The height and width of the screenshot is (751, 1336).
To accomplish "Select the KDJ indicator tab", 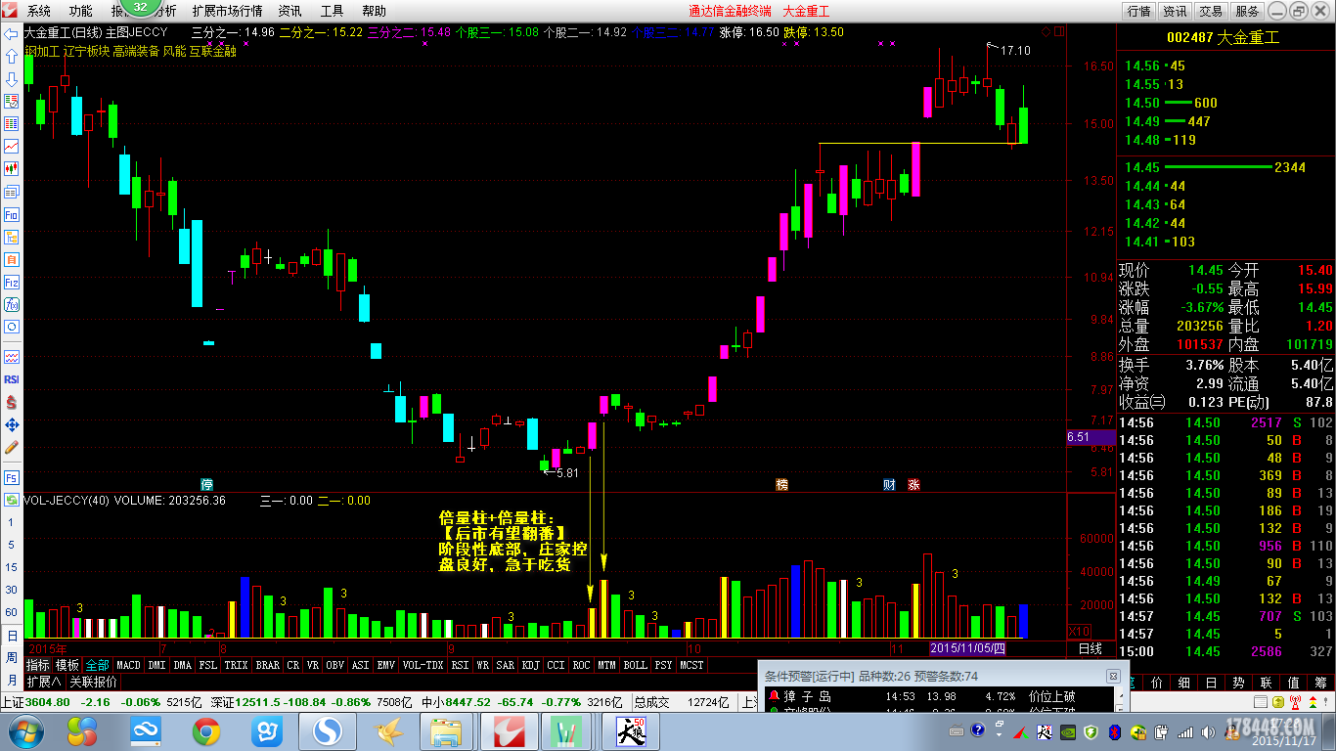I will tap(530, 665).
